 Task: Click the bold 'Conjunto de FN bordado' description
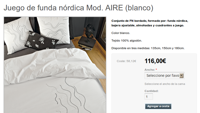tap(150, 23)
